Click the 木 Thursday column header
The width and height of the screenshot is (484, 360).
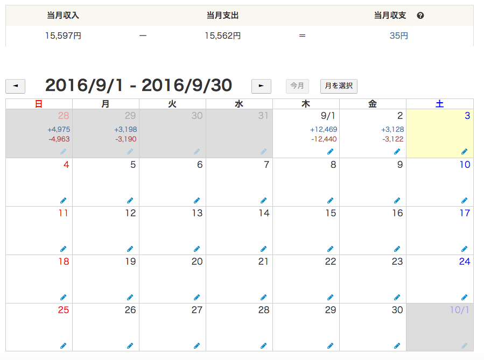pos(306,104)
